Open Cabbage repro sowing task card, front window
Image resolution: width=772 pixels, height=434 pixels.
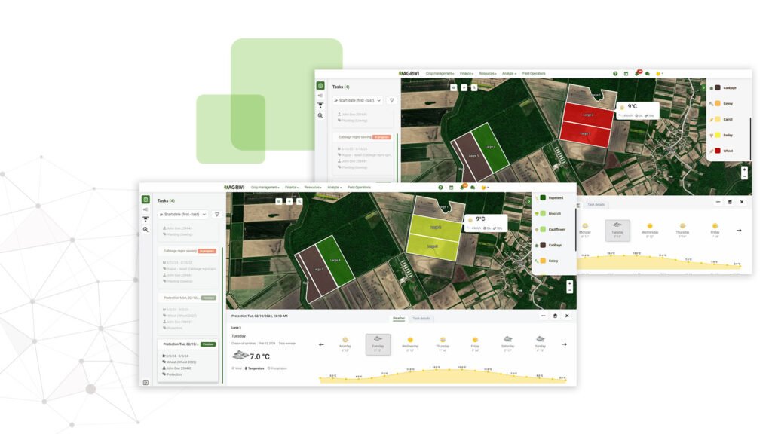pyautogui.click(x=188, y=267)
